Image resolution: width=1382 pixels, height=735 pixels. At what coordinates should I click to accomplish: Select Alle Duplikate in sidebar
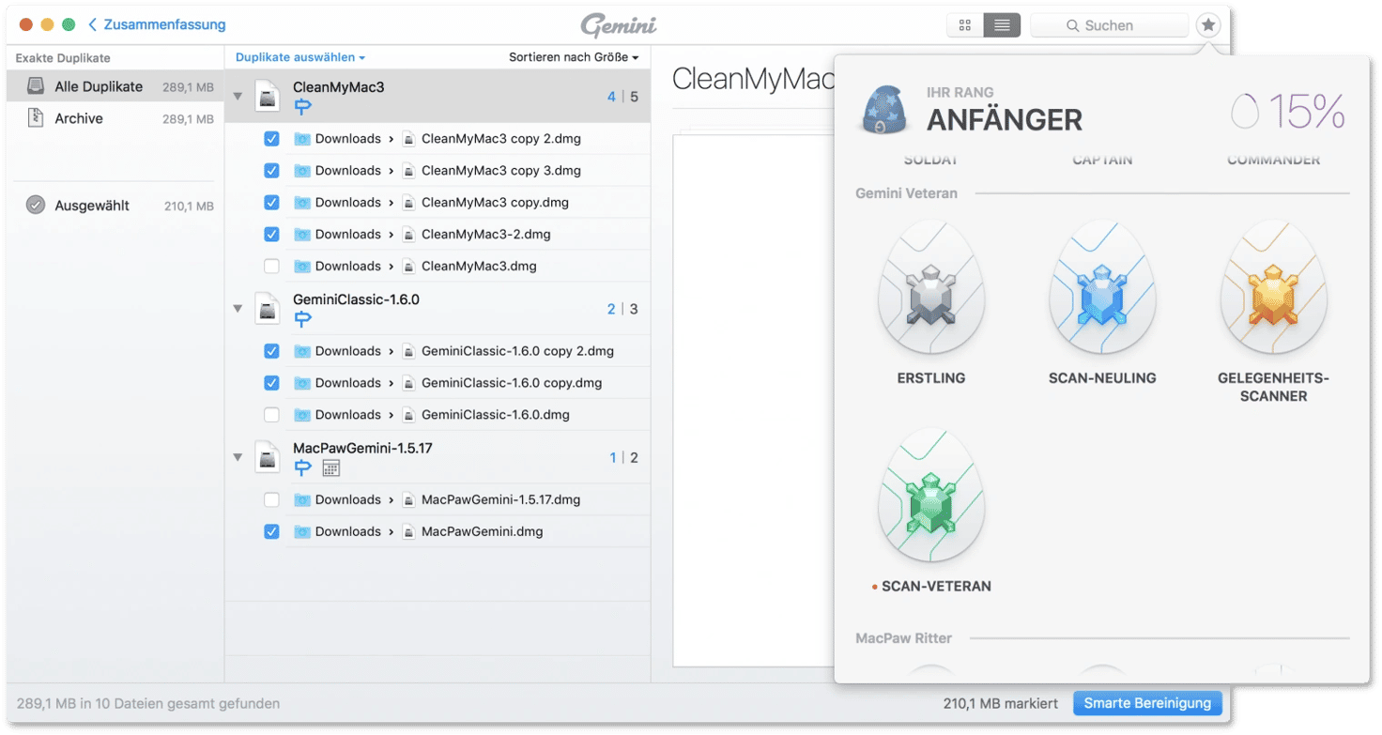115,86
